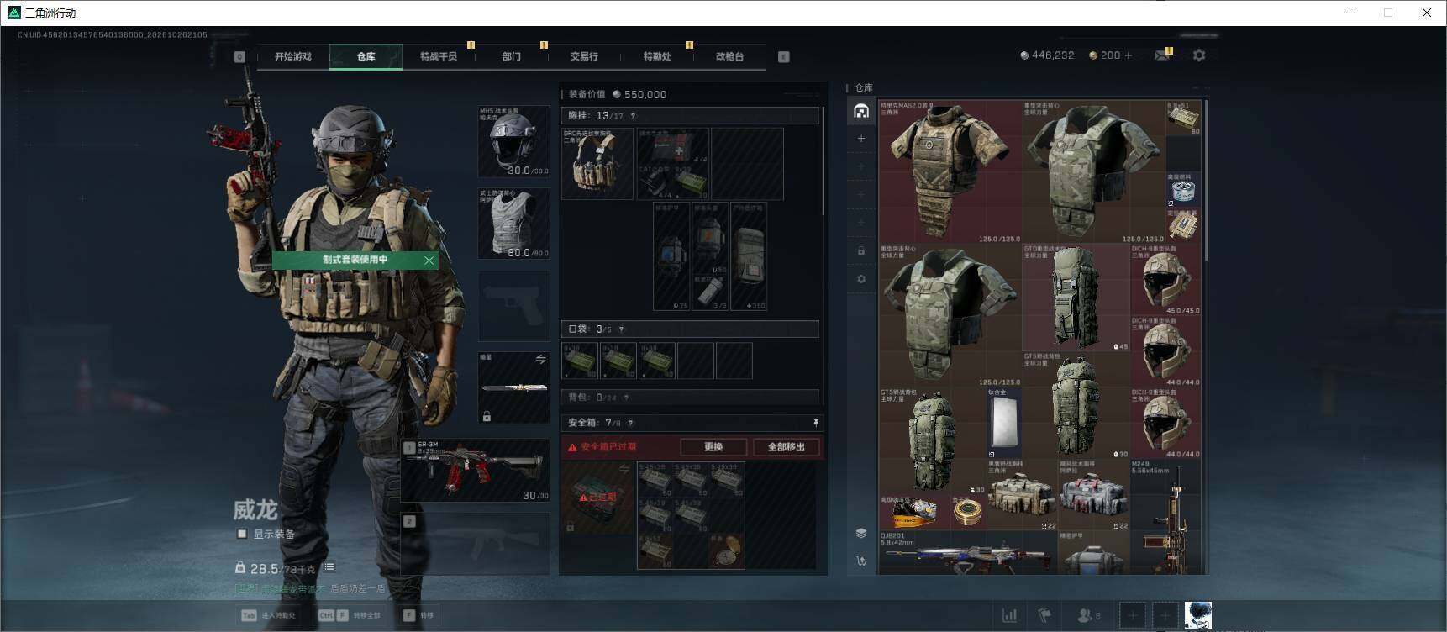The height and width of the screenshot is (632, 1447).
Task: Open the 交易行 tab
Action: point(584,56)
